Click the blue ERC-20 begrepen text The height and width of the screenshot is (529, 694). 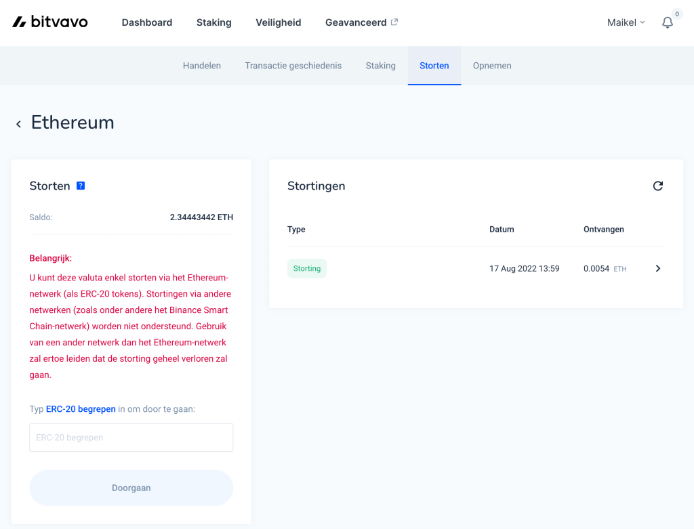click(x=80, y=408)
